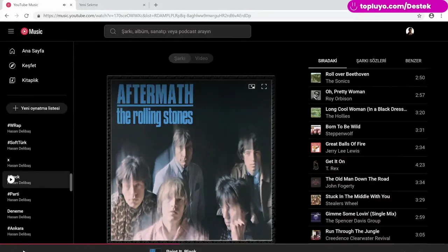Switch player to Şarkı mode
Image resolution: width=448 pixels, height=252 pixels.
180,58
